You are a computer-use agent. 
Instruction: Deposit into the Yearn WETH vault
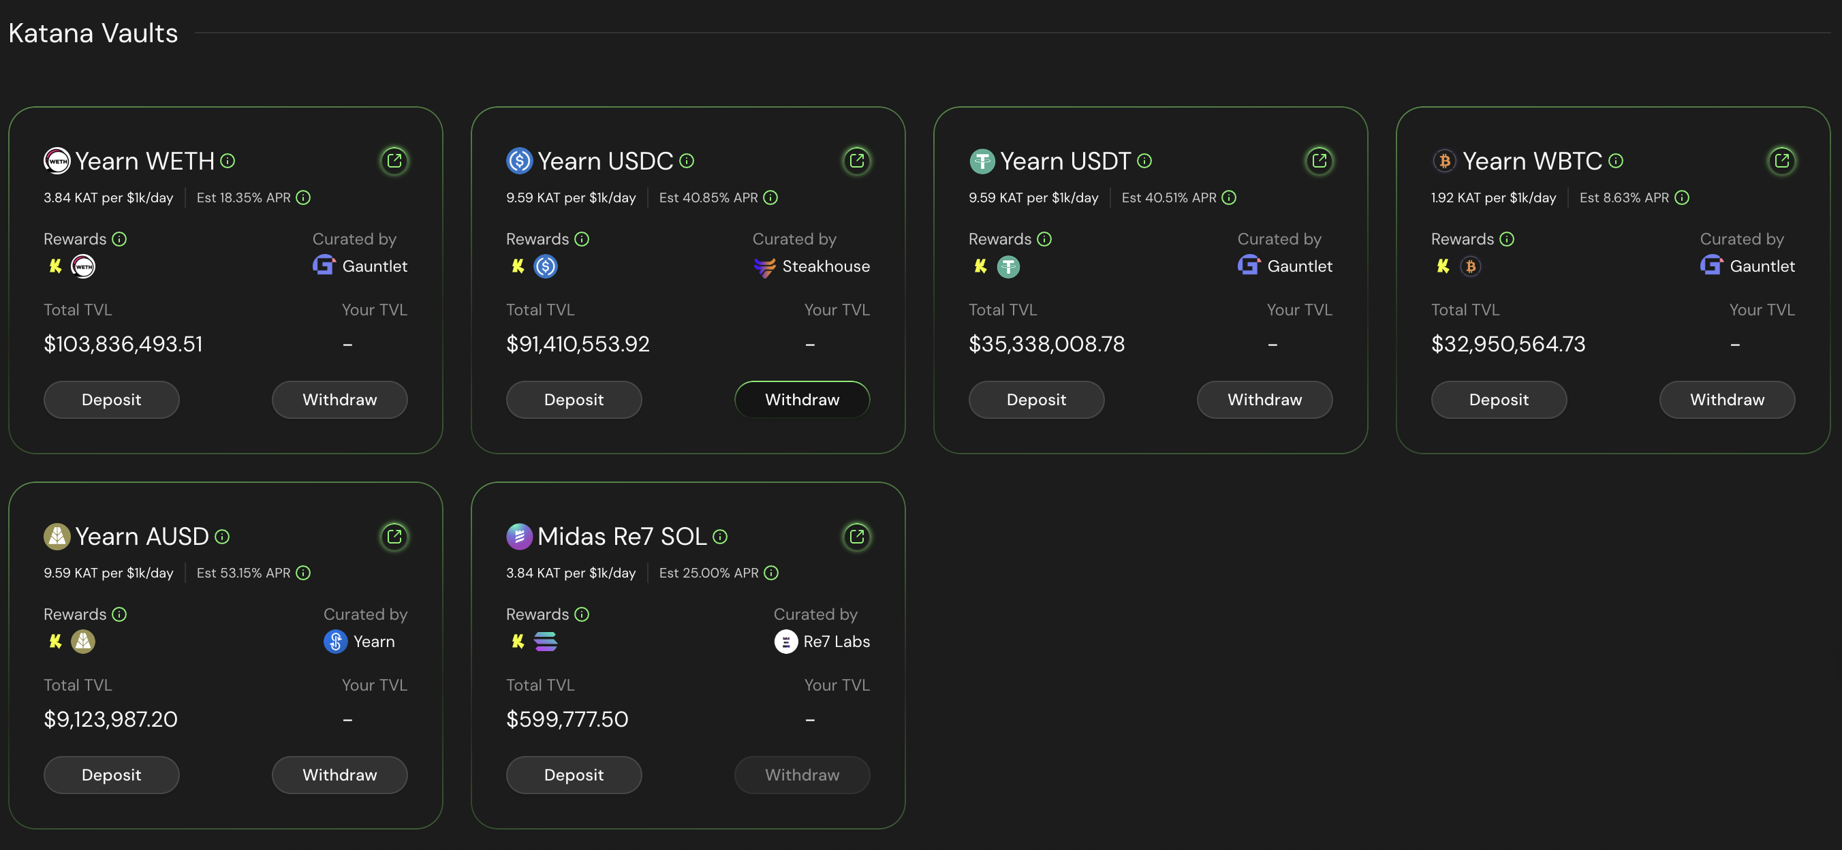click(x=111, y=400)
